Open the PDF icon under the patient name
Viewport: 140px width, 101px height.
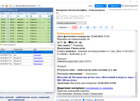[57, 13]
